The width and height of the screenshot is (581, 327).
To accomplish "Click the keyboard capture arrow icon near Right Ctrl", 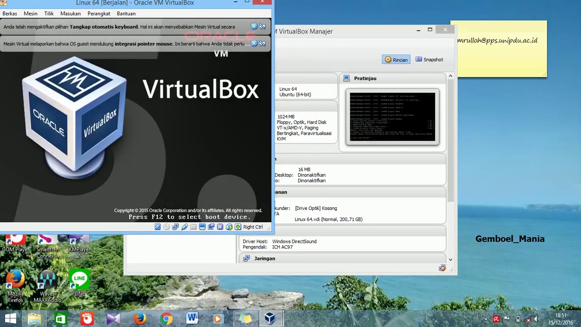I will click(x=238, y=227).
